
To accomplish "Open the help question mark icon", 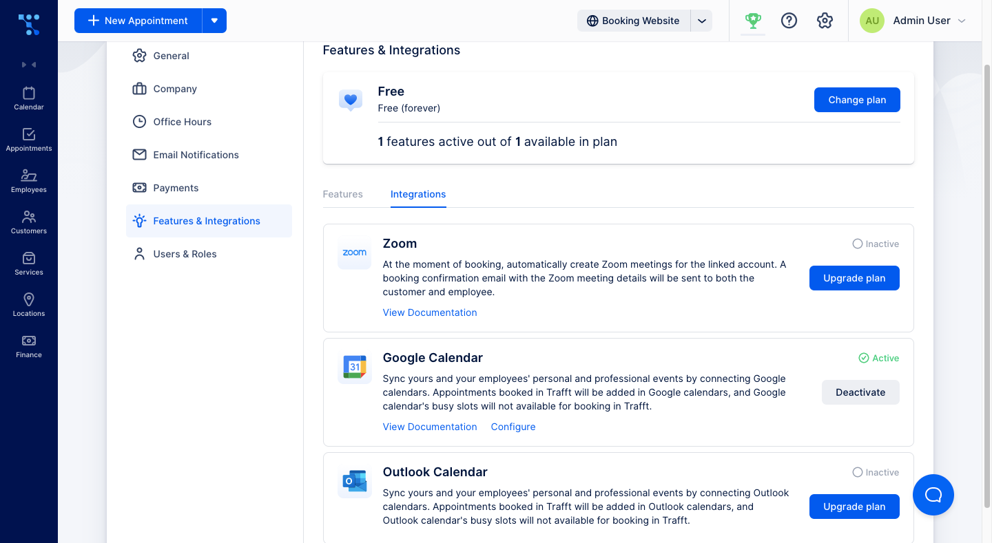I will 789,21.
